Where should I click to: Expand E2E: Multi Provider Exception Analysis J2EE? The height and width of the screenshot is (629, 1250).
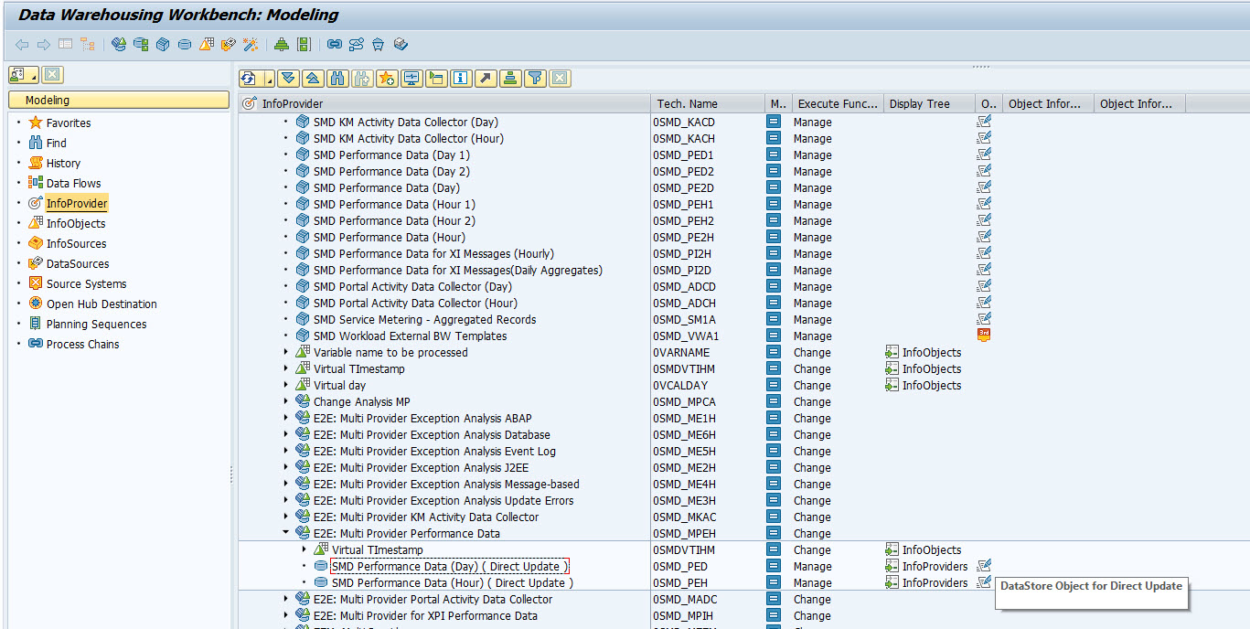click(x=285, y=467)
